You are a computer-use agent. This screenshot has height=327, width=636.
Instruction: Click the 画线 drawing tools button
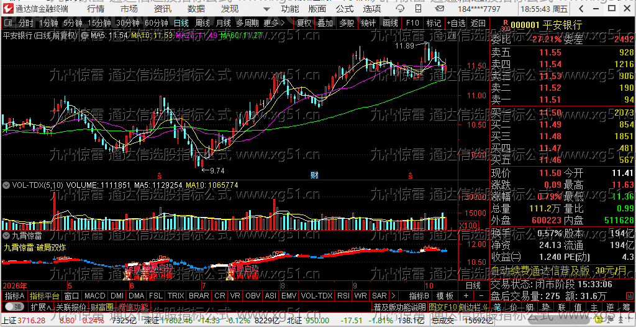(390, 23)
